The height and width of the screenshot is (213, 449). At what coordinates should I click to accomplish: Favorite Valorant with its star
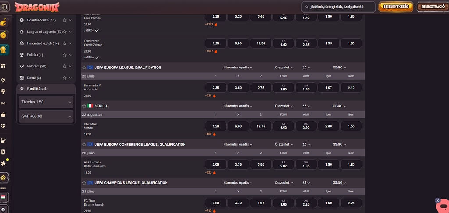tap(64, 66)
